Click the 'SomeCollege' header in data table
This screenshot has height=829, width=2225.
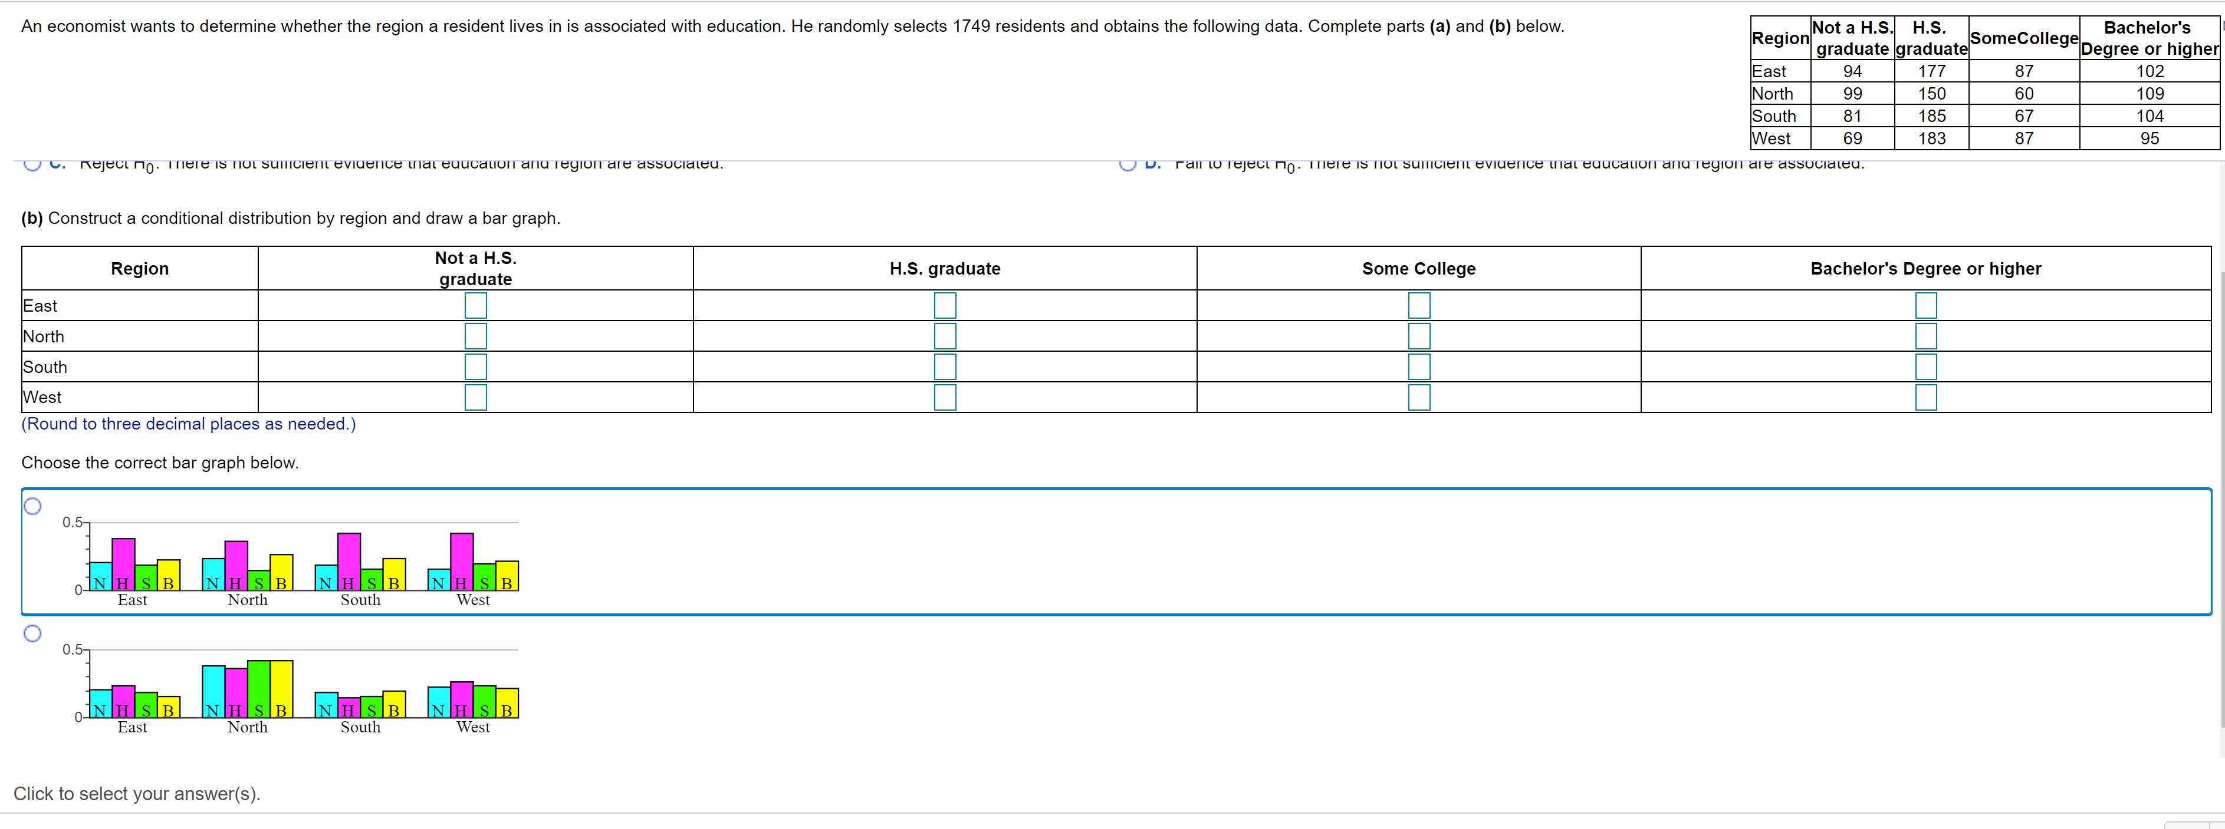click(x=2024, y=39)
